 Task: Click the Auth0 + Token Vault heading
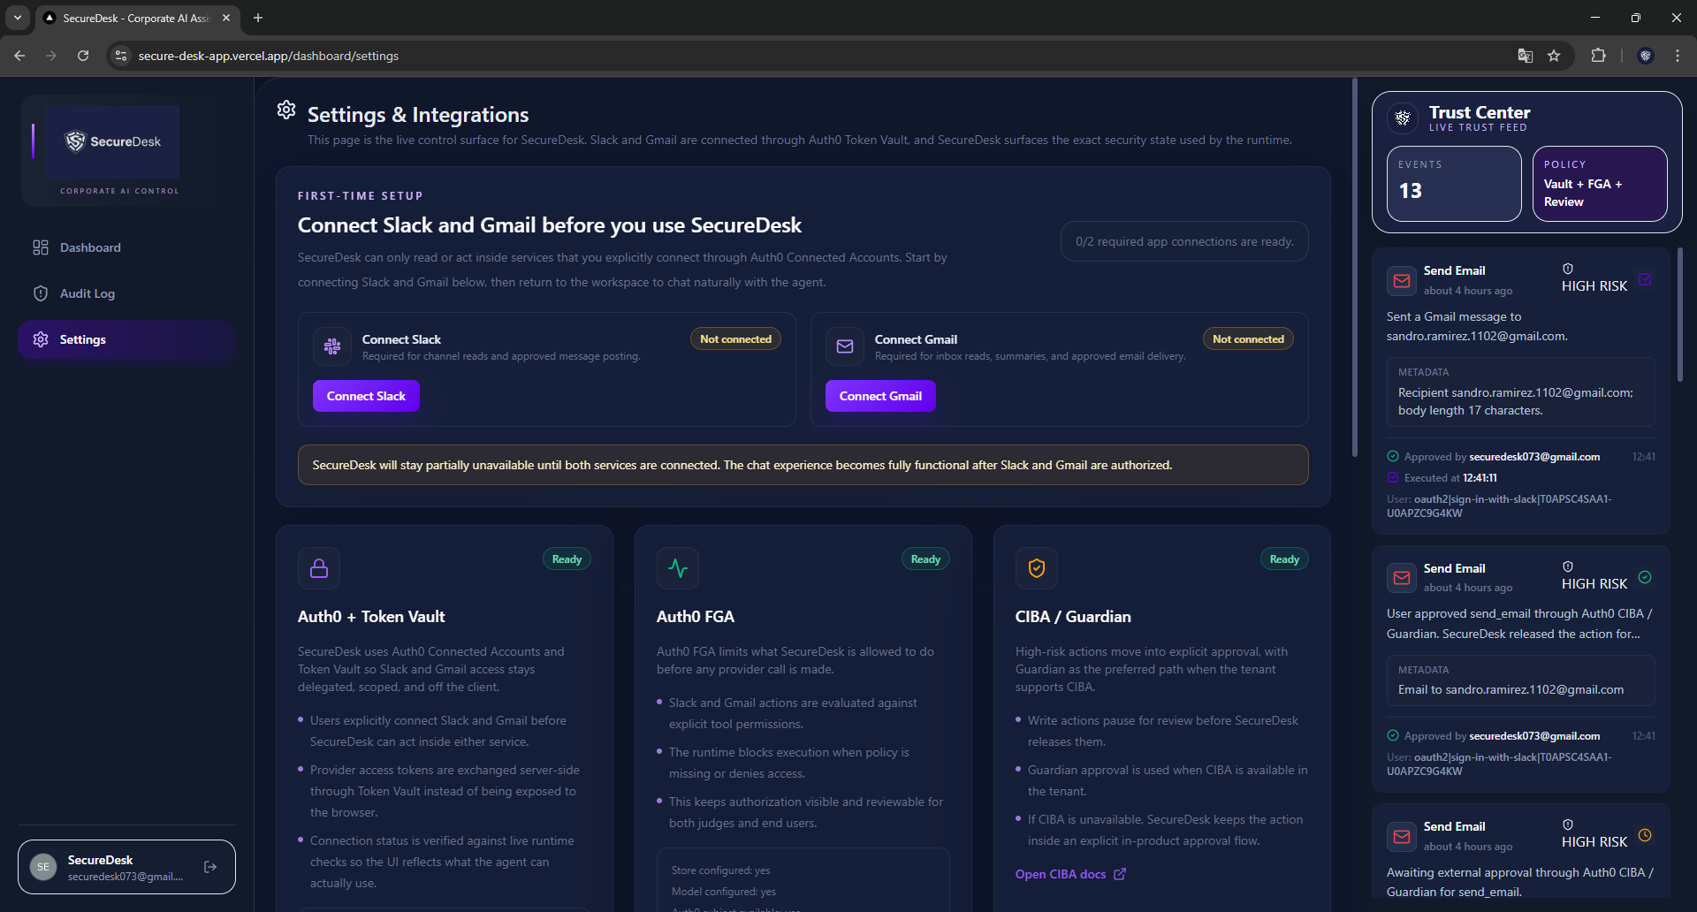point(371,617)
